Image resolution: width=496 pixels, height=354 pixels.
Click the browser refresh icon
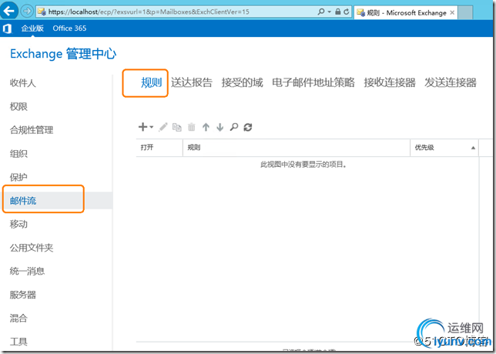tap(347, 12)
